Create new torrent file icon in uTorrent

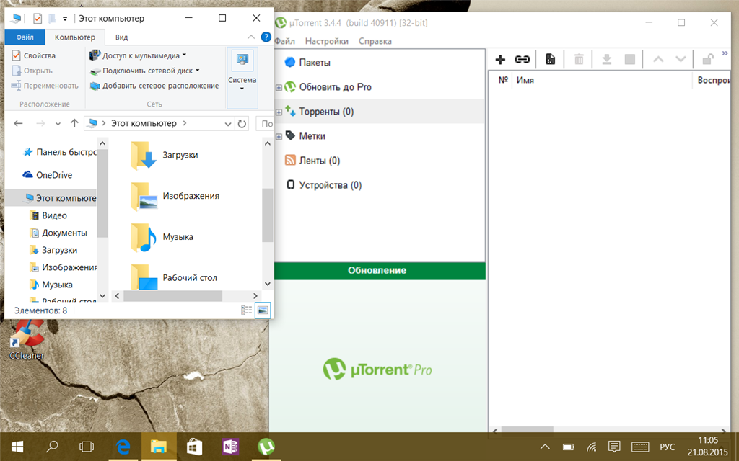[550, 59]
